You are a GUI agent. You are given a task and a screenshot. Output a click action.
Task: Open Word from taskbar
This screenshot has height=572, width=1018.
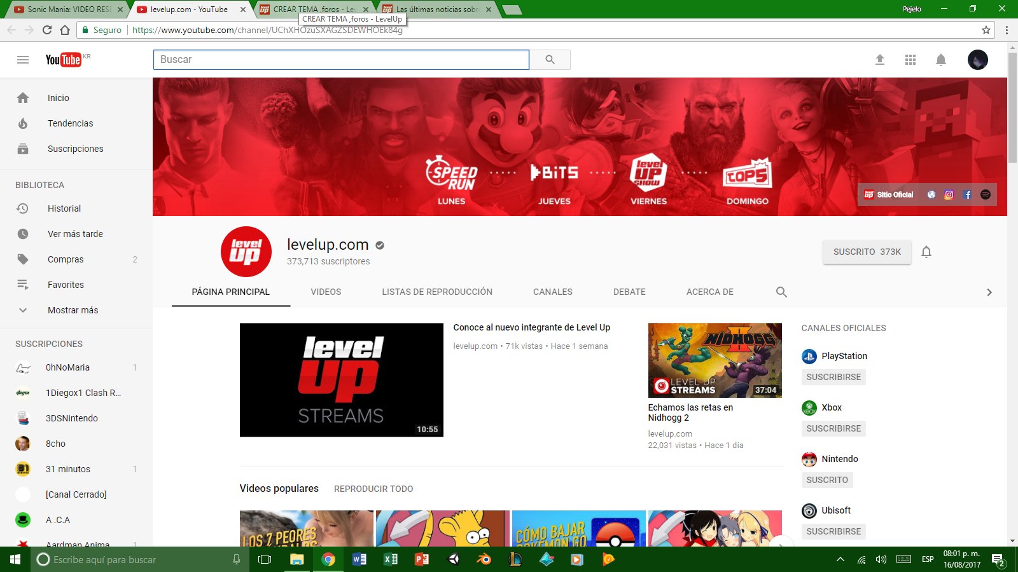click(x=359, y=559)
